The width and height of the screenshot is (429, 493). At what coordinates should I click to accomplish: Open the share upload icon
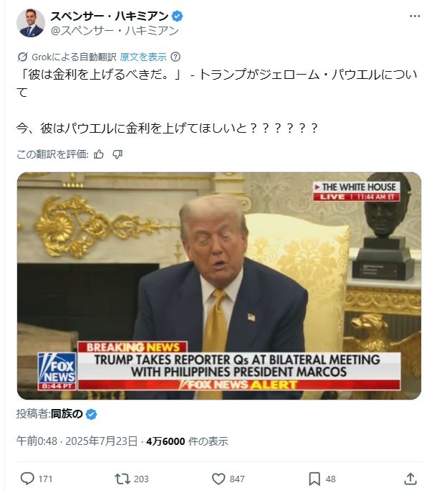[x=410, y=479]
